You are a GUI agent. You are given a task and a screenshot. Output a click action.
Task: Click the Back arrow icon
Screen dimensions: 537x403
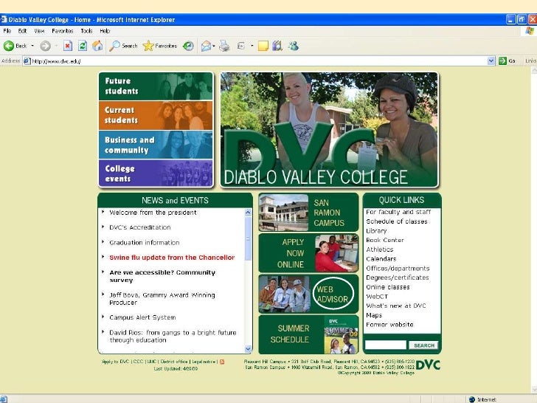coord(9,46)
